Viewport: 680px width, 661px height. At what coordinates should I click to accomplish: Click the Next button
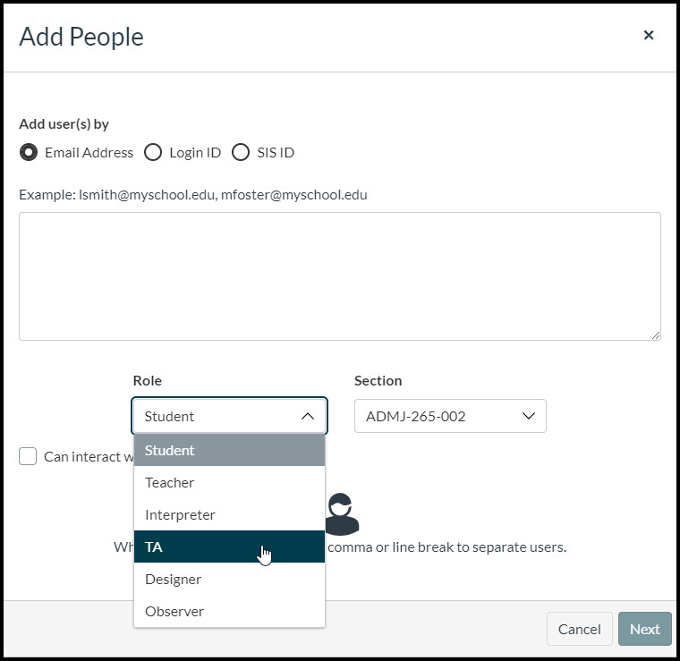coord(644,629)
